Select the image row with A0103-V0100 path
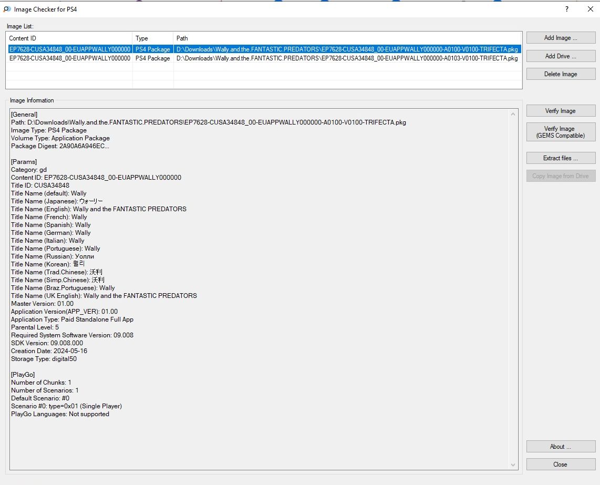The width and height of the screenshot is (600, 485). (264, 58)
